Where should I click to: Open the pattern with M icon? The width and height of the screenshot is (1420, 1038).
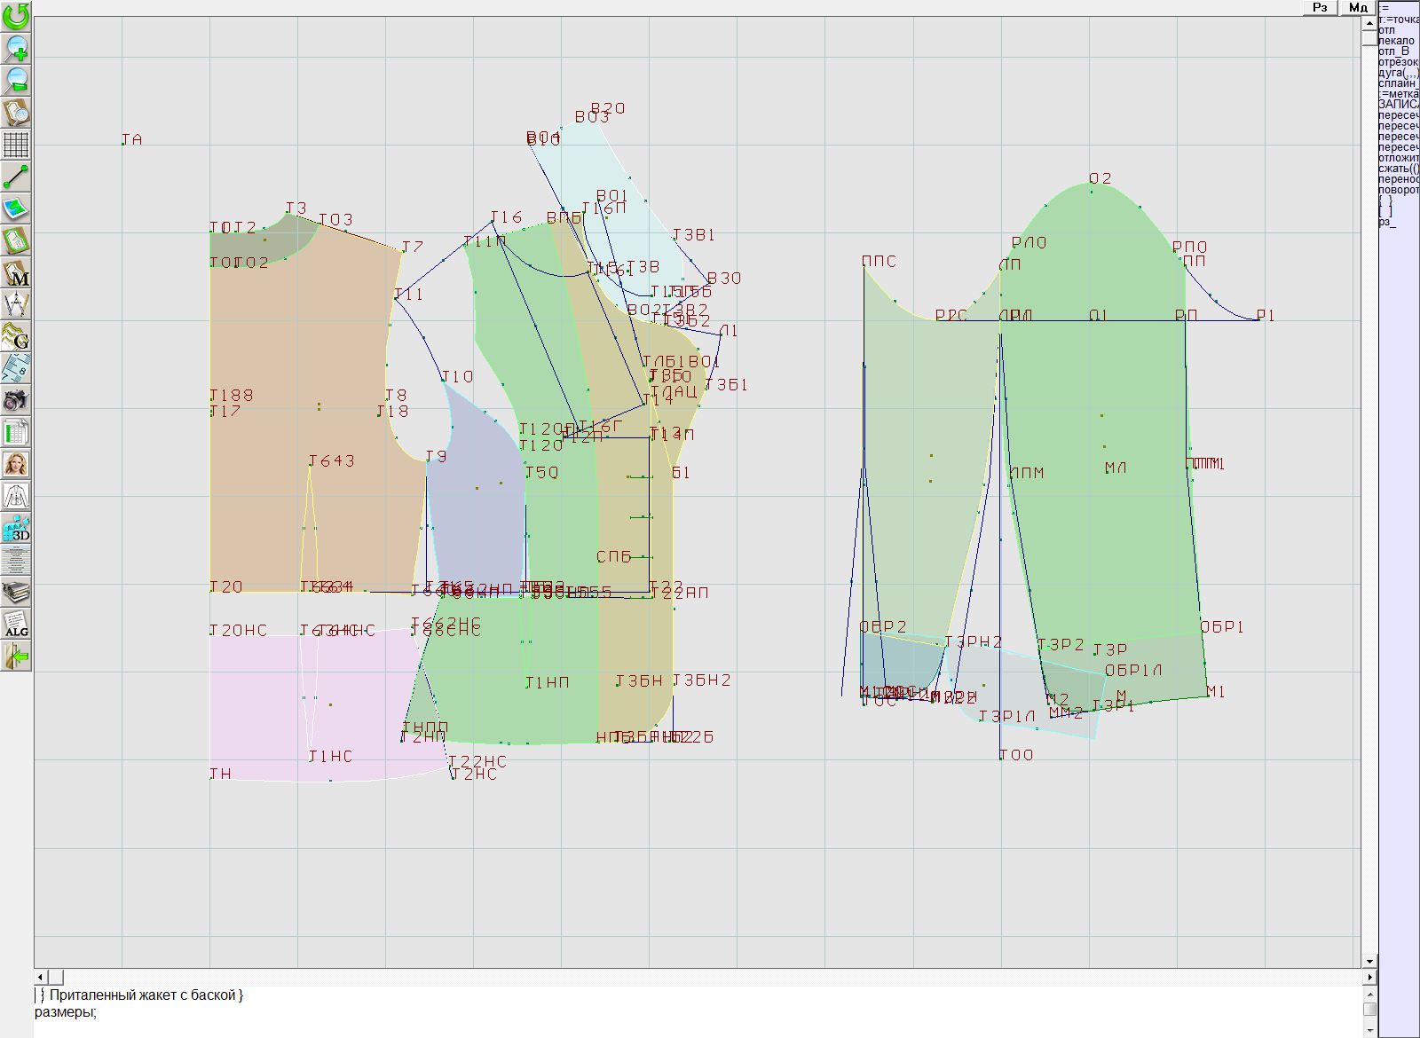click(x=16, y=273)
